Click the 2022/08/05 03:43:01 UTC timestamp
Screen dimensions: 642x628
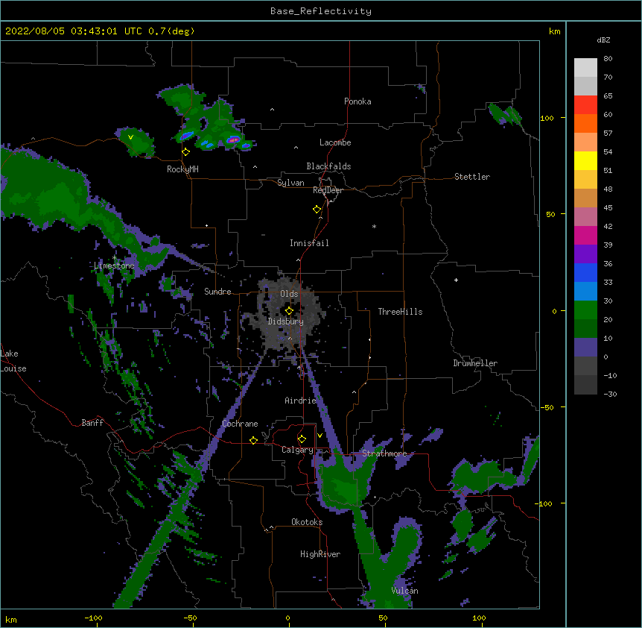tap(100, 31)
